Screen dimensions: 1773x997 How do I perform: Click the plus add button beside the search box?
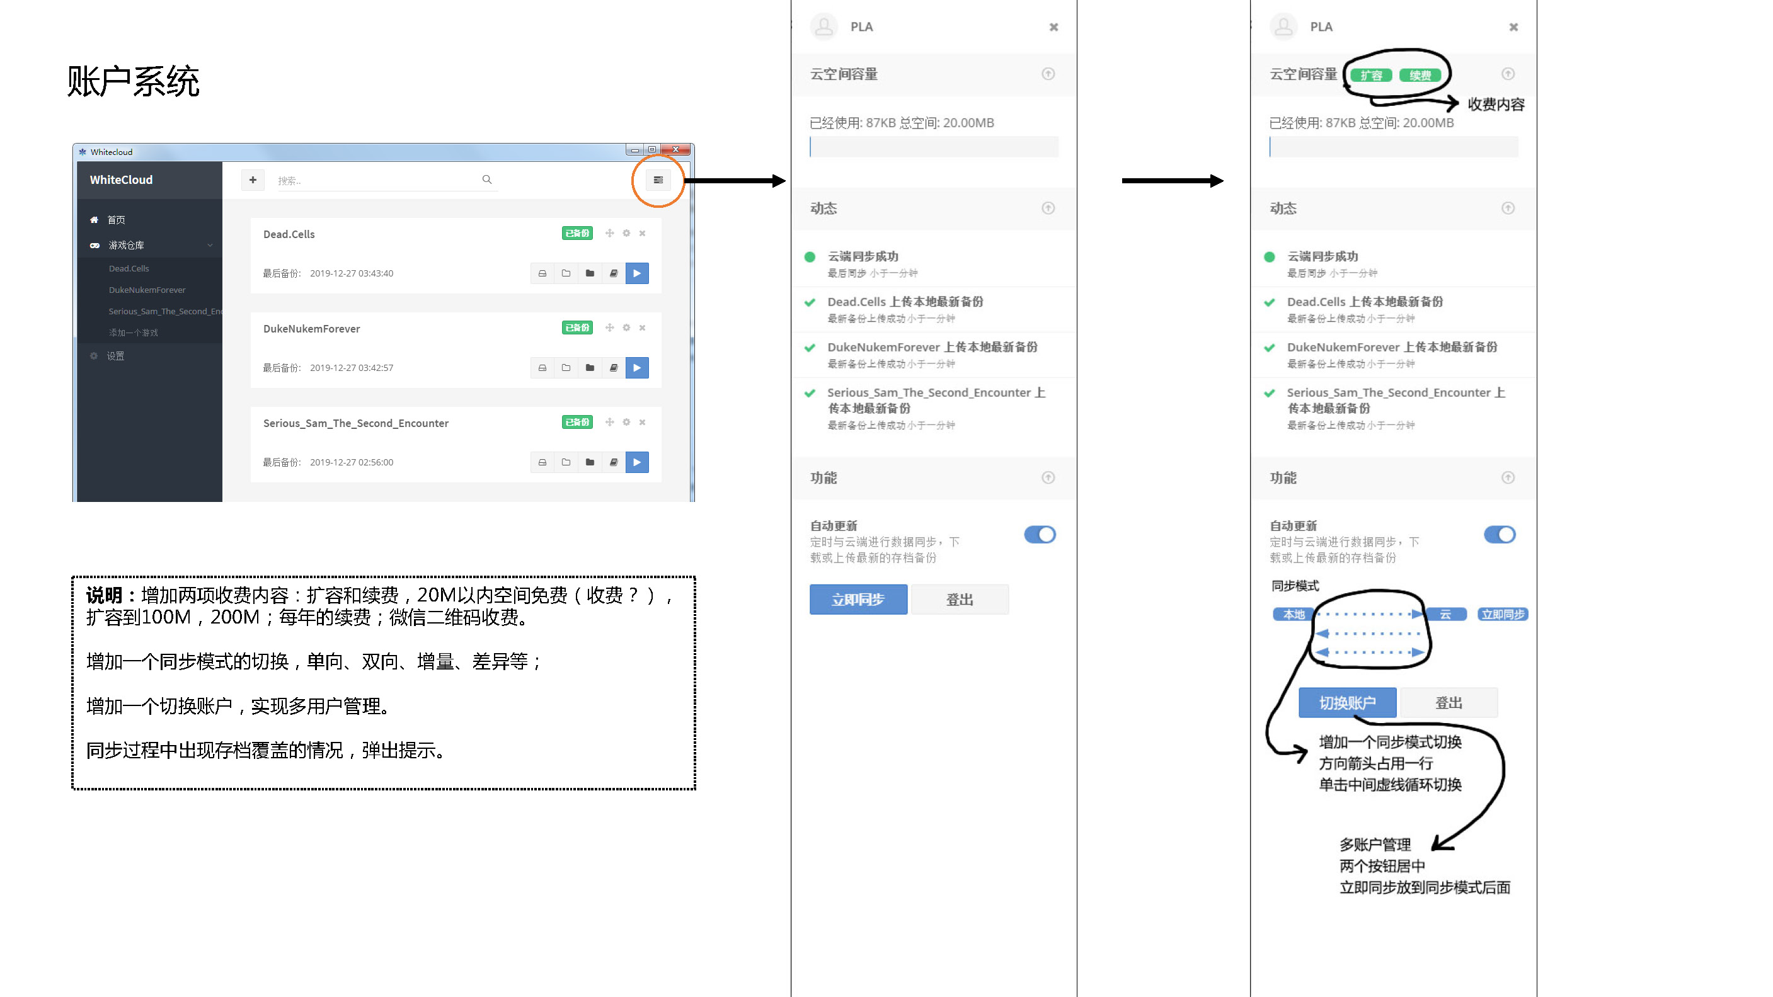pos(253,179)
